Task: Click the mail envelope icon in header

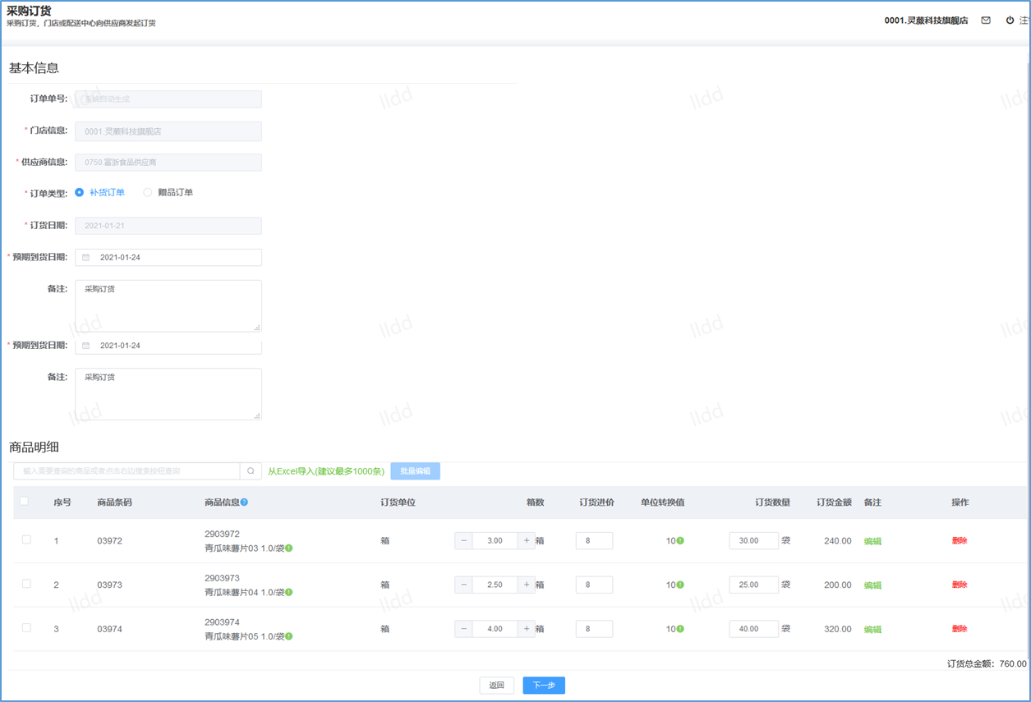Action: coord(986,21)
